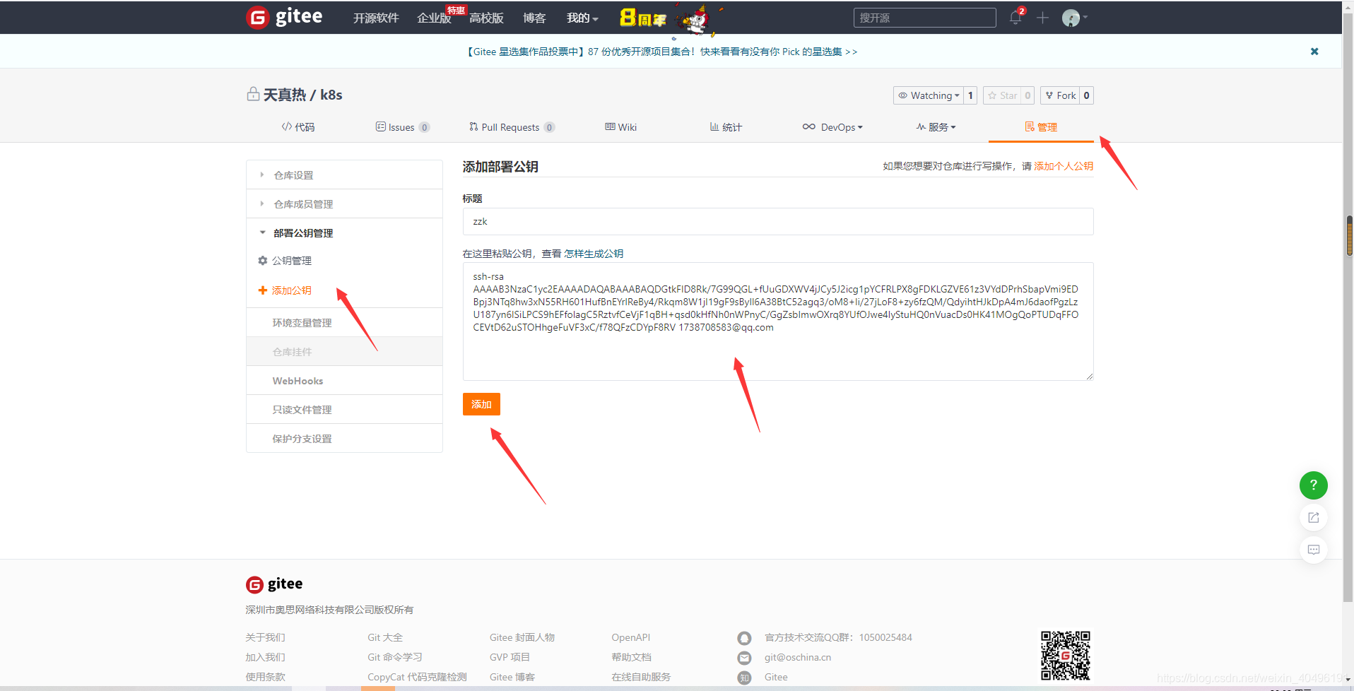
Task: Switch to the Pull Requests tab
Action: click(512, 127)
